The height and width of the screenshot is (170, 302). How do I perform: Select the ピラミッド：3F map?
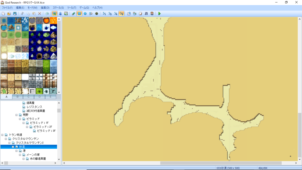(x=46, y=131)
